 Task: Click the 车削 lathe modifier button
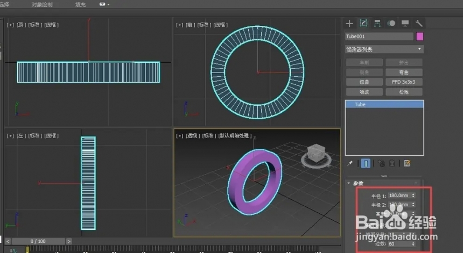[x=364, y=62]
